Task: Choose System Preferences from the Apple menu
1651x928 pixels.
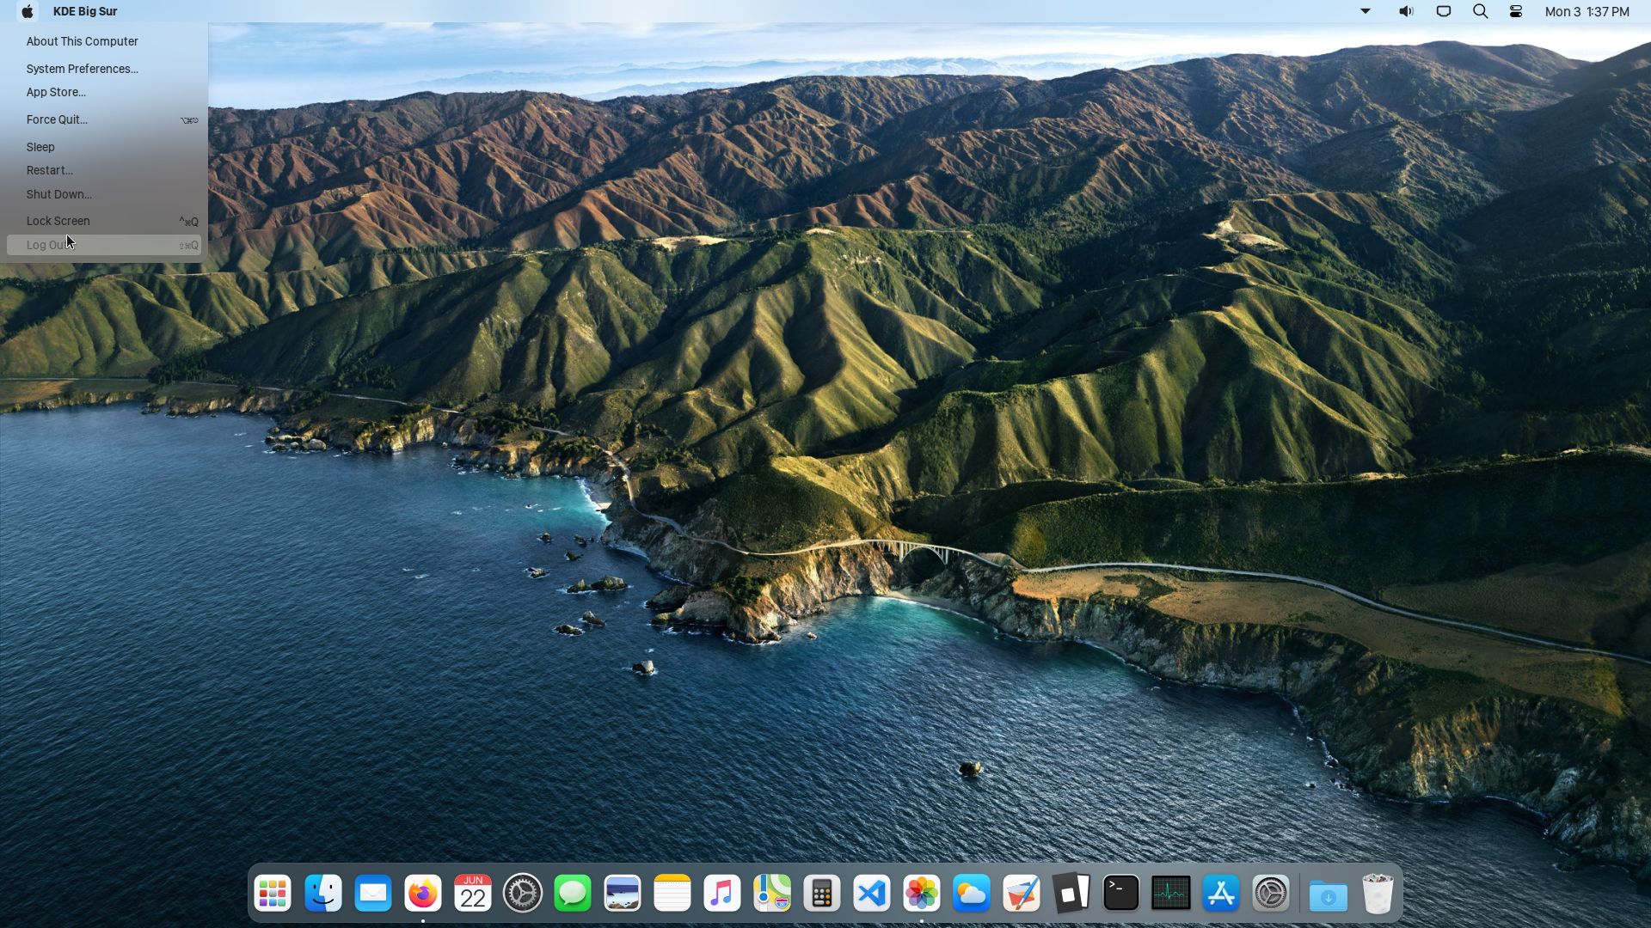Action: [82, 69]
